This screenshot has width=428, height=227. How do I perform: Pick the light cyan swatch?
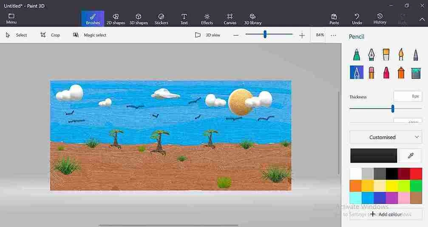coord(356,198)
